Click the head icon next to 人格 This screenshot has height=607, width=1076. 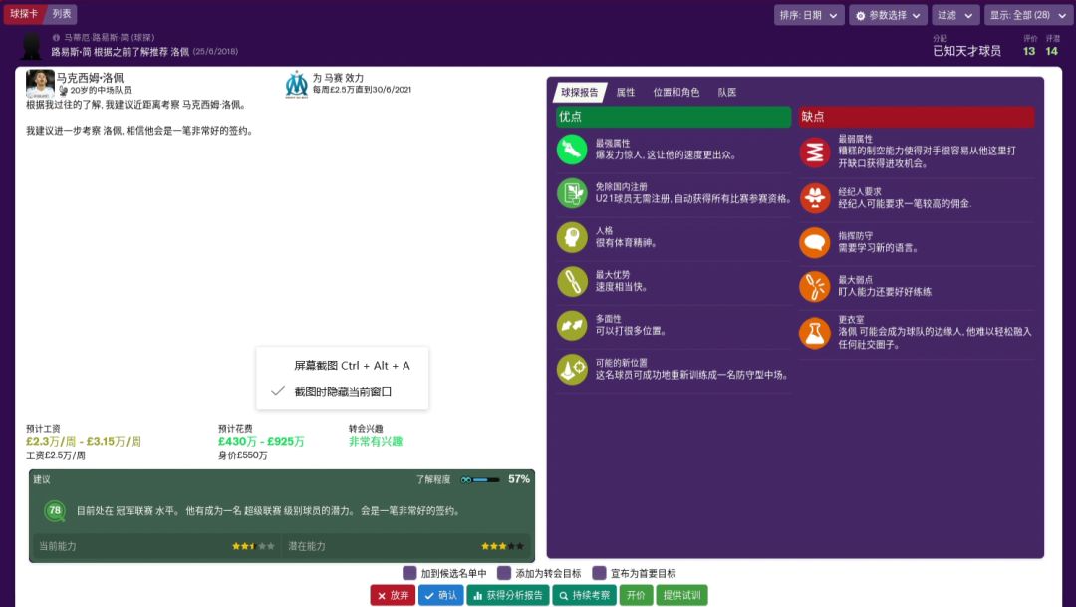click(573, 238)
